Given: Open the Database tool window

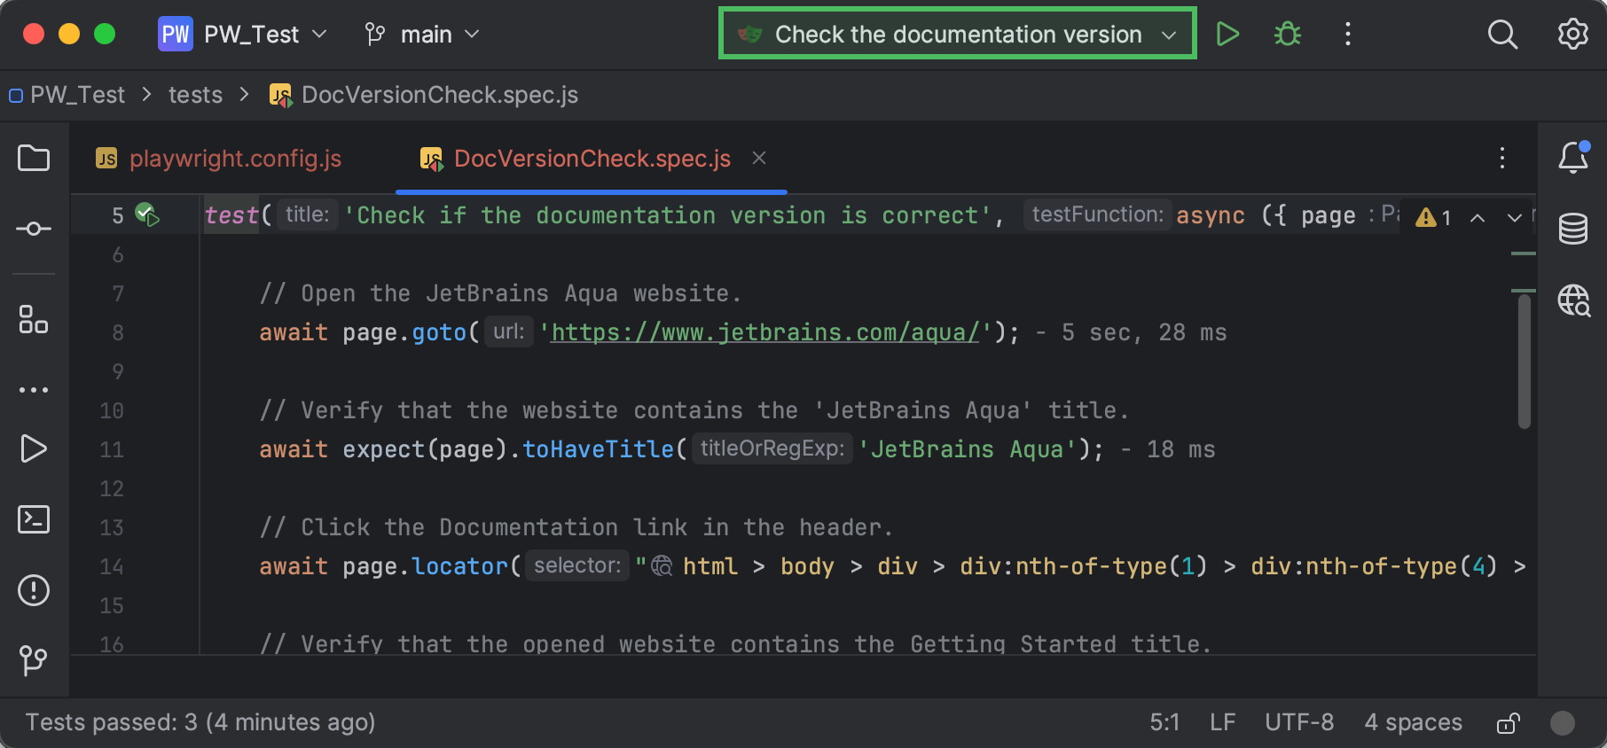Looking at the screenshot, I should [1573, 229].
